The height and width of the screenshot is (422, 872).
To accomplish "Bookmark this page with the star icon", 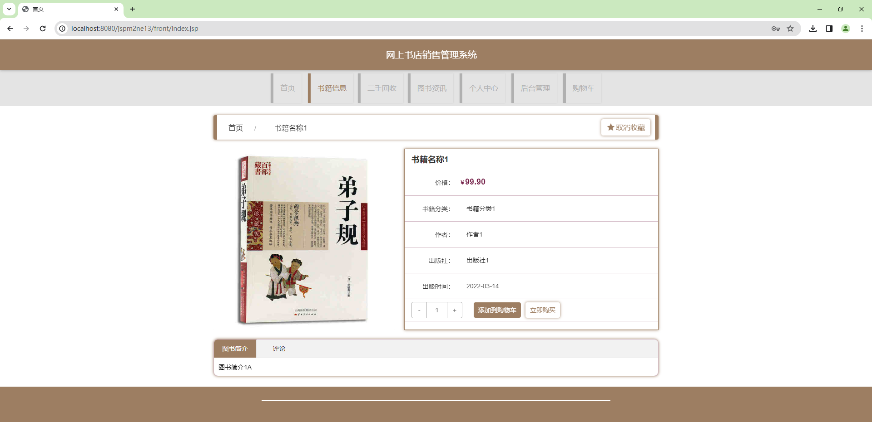I will pos(790,28).
